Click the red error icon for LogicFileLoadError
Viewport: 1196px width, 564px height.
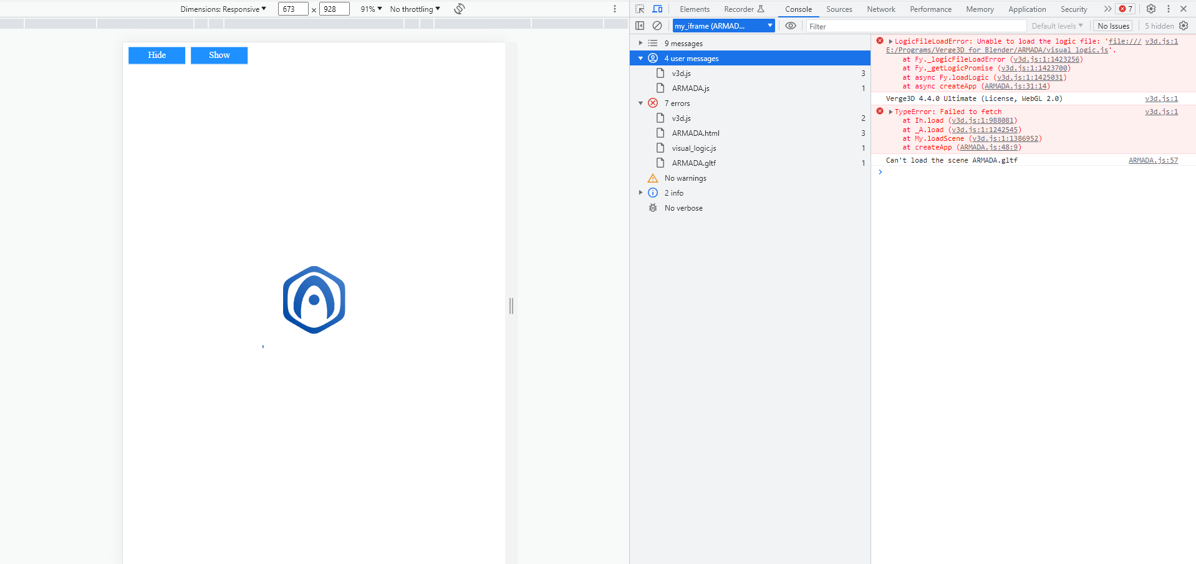click(880, 41)
